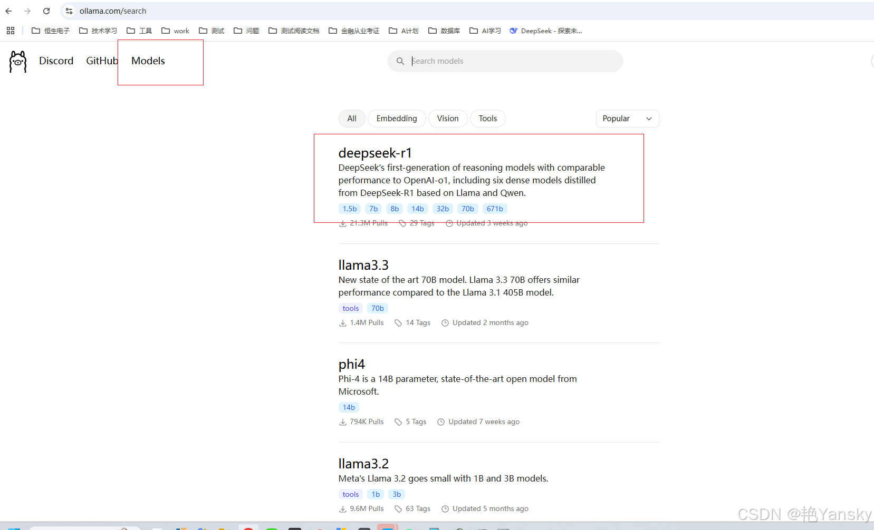The image size is (874, 530).
Task: Click the '5 Tags' text on phi4
Action: 416,421
